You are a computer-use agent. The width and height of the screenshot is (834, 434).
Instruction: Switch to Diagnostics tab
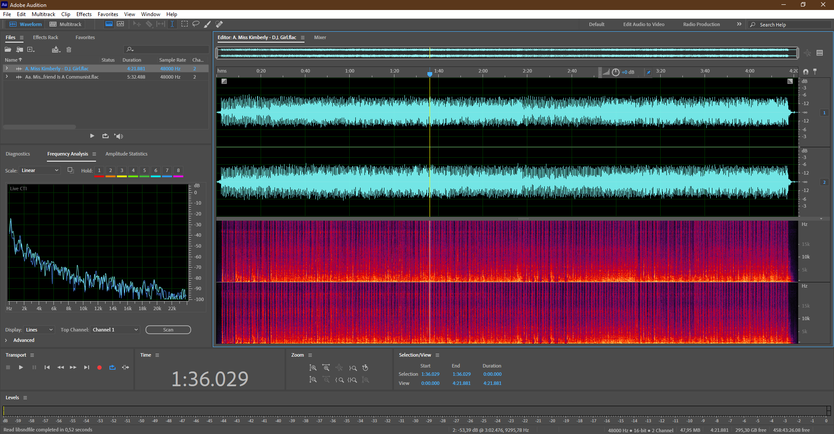coord(18,154)
